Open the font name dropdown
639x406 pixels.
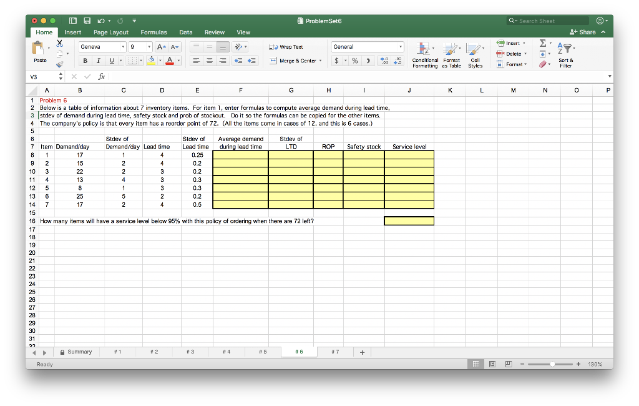click(102, 46)
